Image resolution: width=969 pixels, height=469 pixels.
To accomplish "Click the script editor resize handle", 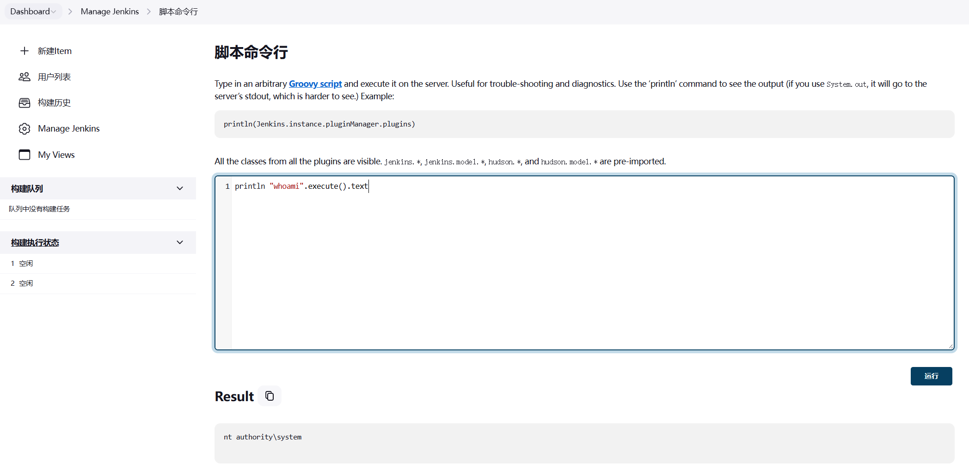I will pos(951,346).
